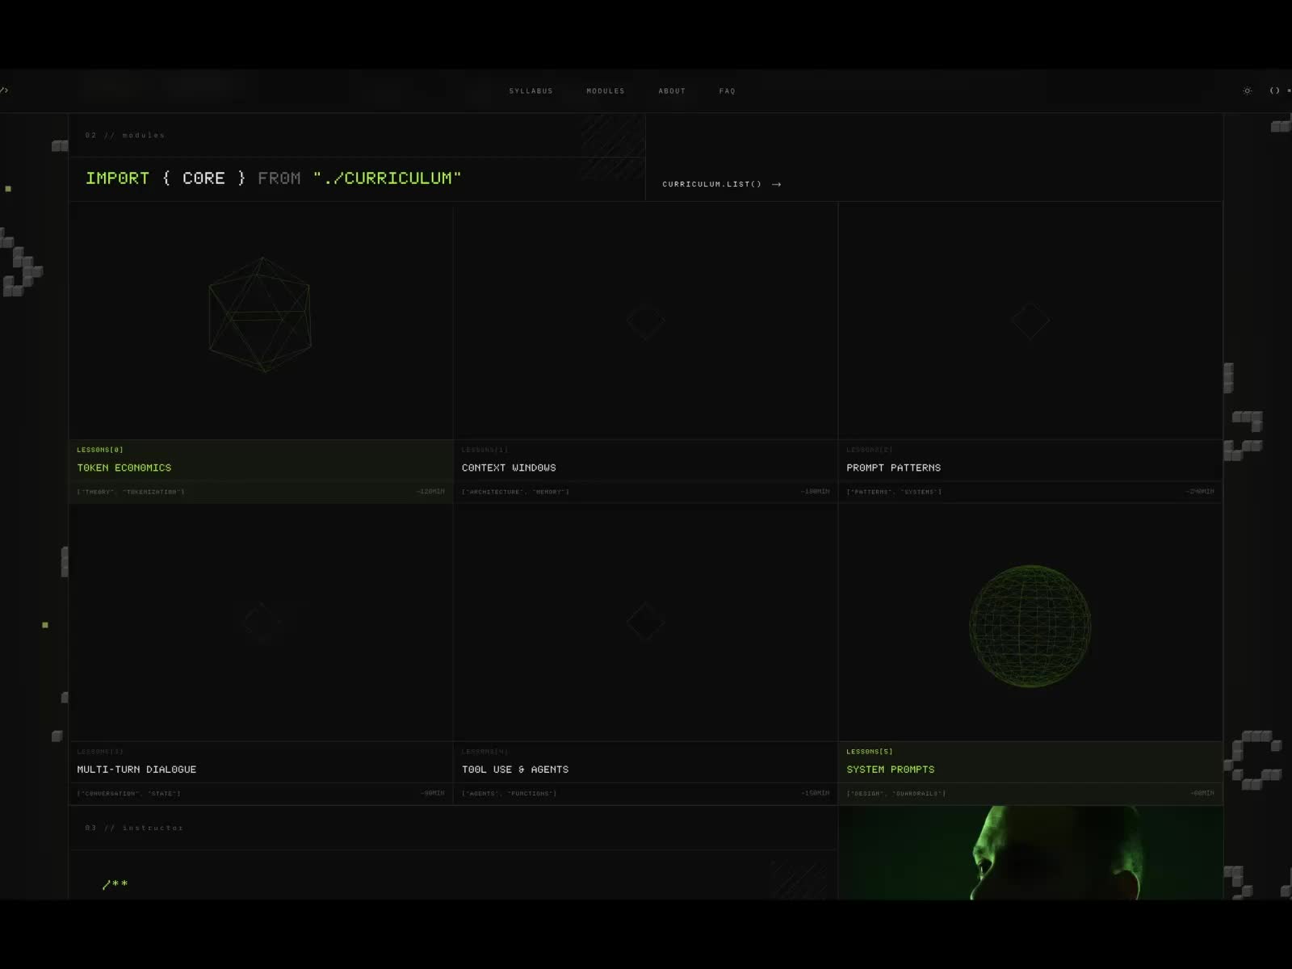Click diamond icon above Tool Use & Agents
The height and width of the screenshot is (969, 1292).
click(645, 622)
